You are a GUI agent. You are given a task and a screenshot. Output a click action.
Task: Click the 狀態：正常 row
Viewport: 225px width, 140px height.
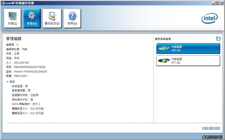(13, 54)
